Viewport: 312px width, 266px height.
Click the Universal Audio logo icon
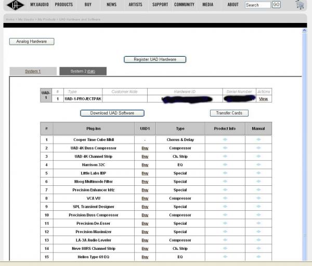(x=13, y=5)
